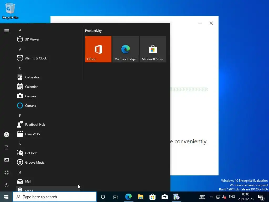Open Microsoft Store from the taskbar
The width and height of the screenshot is (269, 202).
point(152,197)
